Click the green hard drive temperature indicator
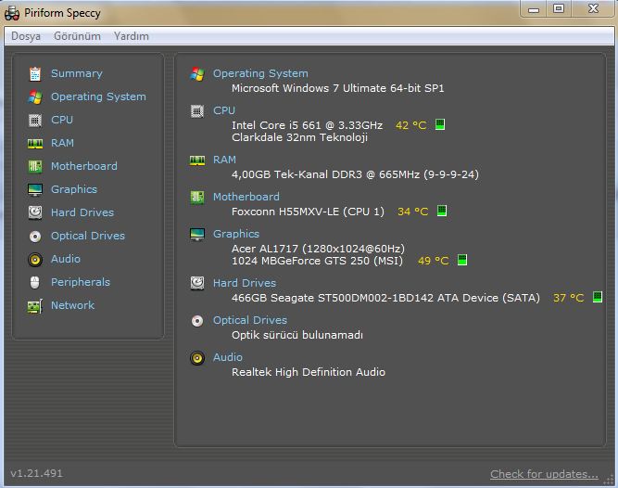 (598, 297)
